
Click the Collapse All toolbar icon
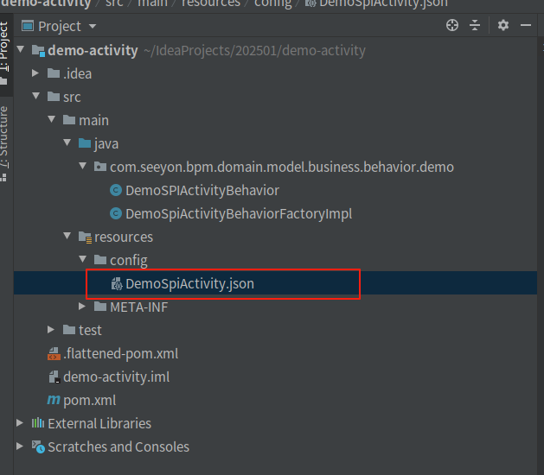click(474, 26)
